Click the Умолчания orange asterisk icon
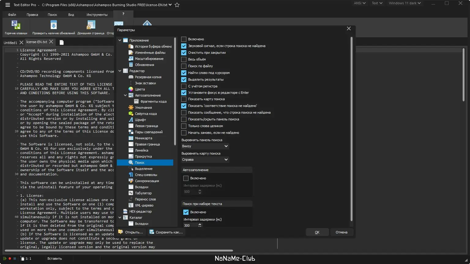This screenshot has height=264, width=470. point(131,108)
